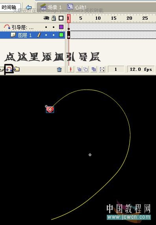
Task: Click the Insert Layer Folder icon
Action: pyautogui.click(x=17, y=69)
